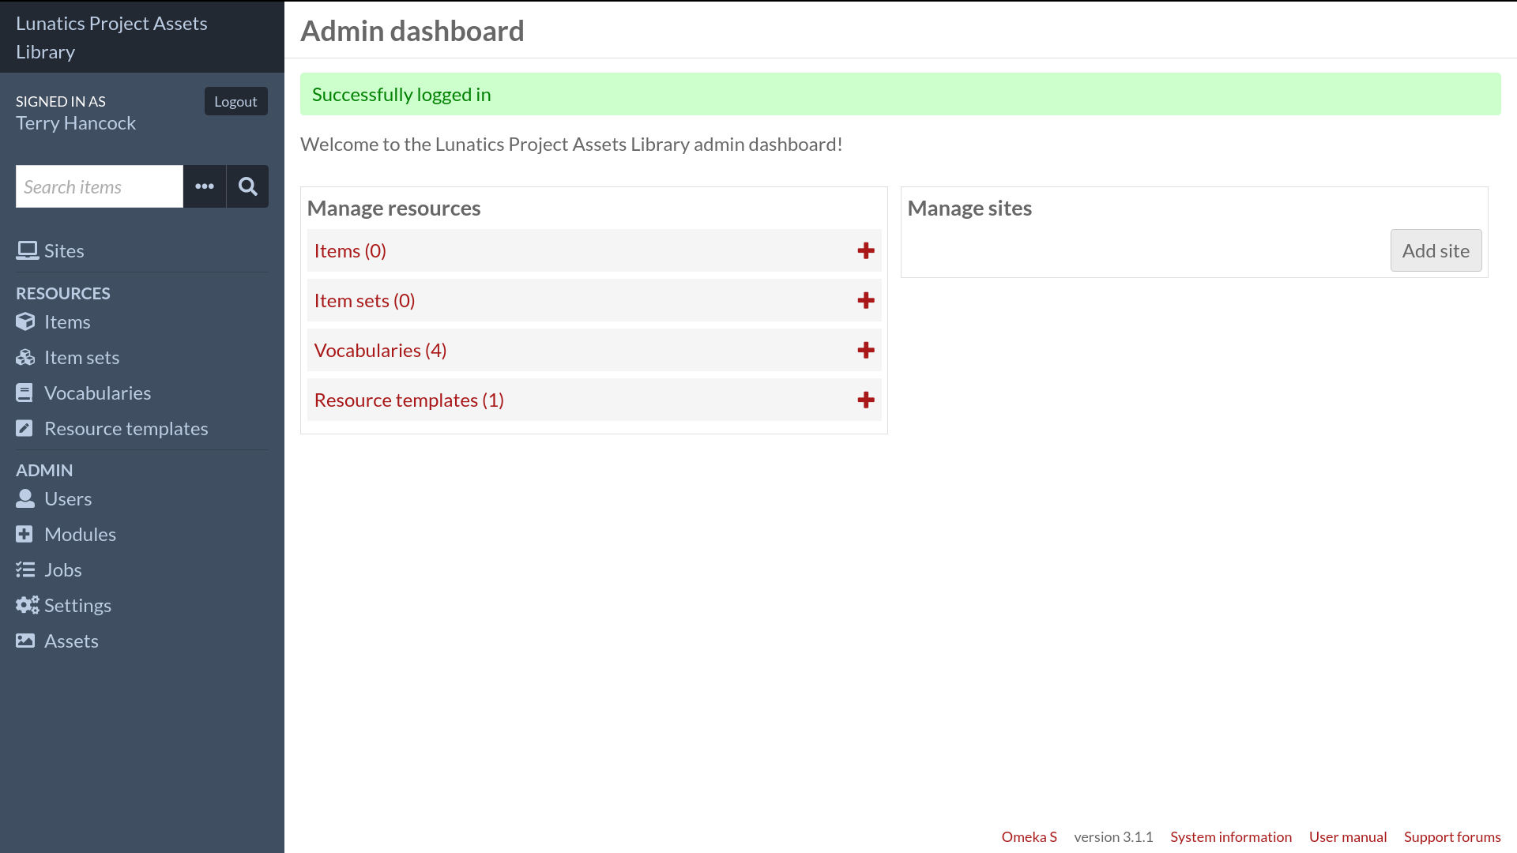Open Vocabularies (4) link
This screenshot has width=1517, height=853.
pyautogui.click(x=380, y=350)
